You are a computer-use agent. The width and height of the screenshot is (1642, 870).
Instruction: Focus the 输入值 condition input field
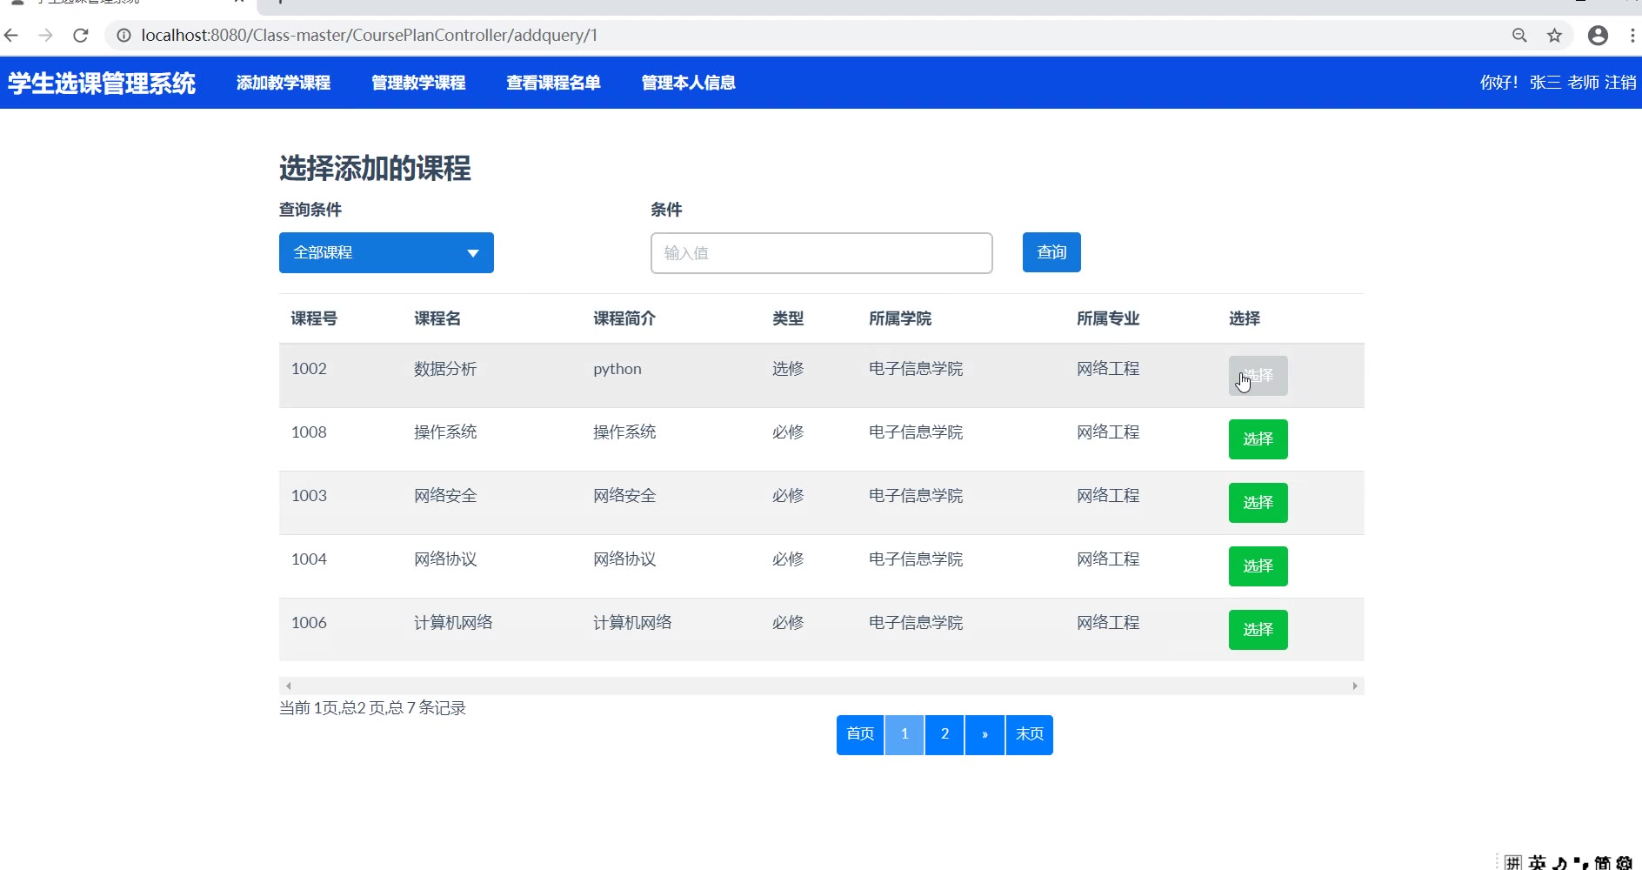click(x=821, y=253)
